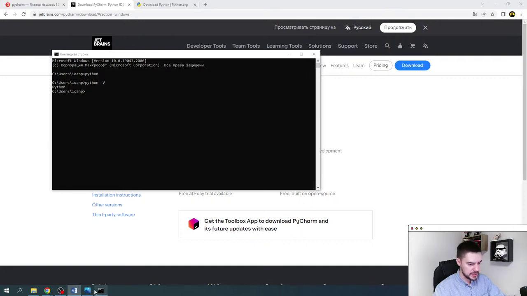Open the Team Tools menu
This screenshot has width=527, height=296.
pyautogui.click(x=246, y=46)
